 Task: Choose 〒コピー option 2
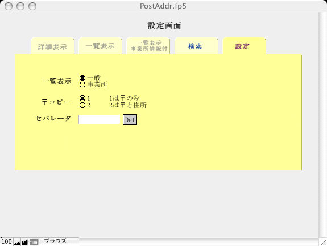coord(82,105)
